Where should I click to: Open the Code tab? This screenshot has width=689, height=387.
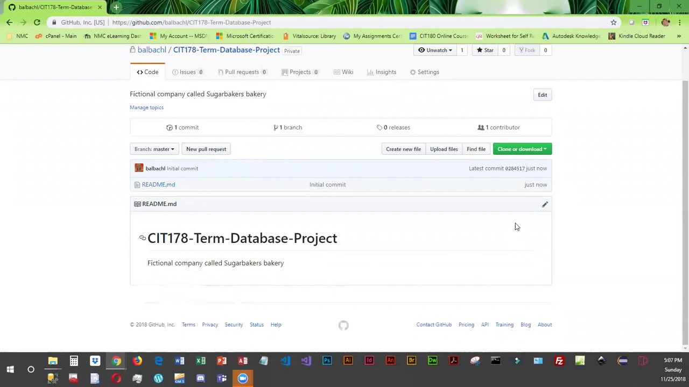147,72
